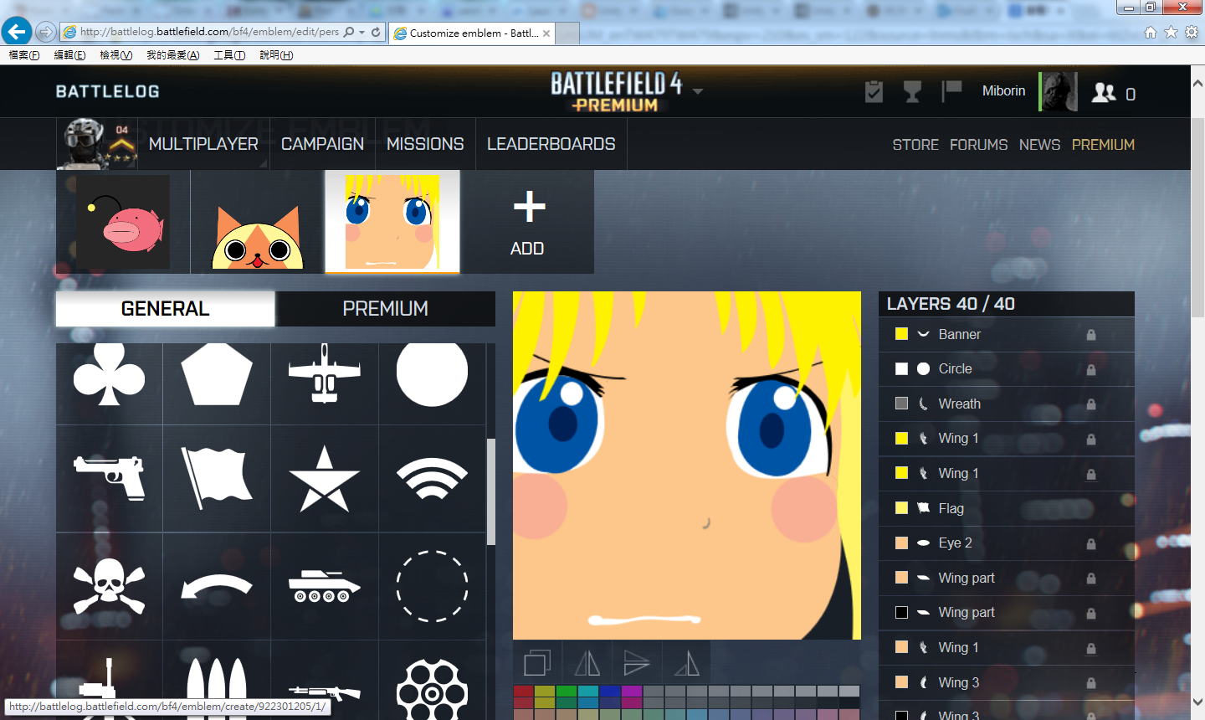The width and height of the screenshot is (1205, 720).
Task: Expand the Battlefield 4 game selector arrow
Action: 698,91
